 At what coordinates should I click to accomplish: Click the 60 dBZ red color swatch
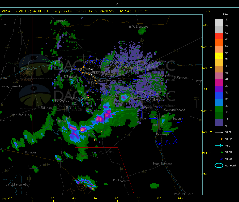coord(219,36)
